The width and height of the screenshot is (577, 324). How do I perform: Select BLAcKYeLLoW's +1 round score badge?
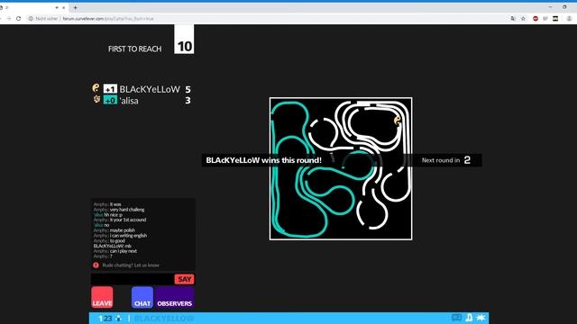(110, 89)
